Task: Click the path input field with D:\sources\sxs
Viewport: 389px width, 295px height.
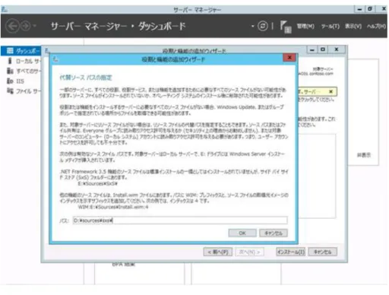Action: click(x=180, y=220)
